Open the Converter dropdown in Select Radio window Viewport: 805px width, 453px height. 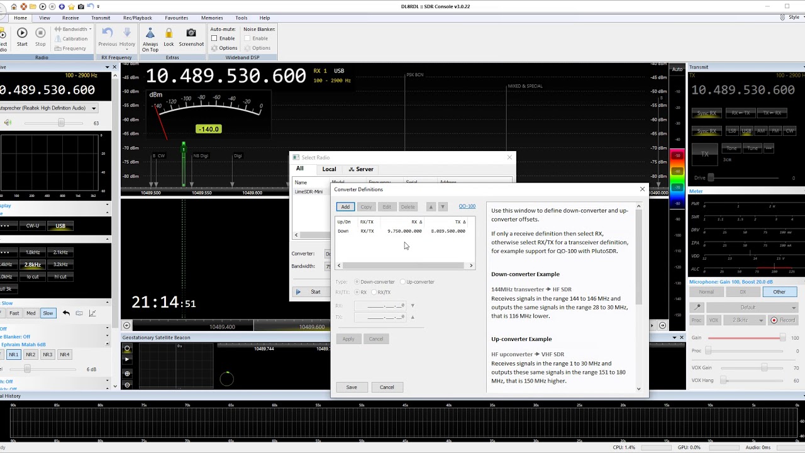click(328, 254)
